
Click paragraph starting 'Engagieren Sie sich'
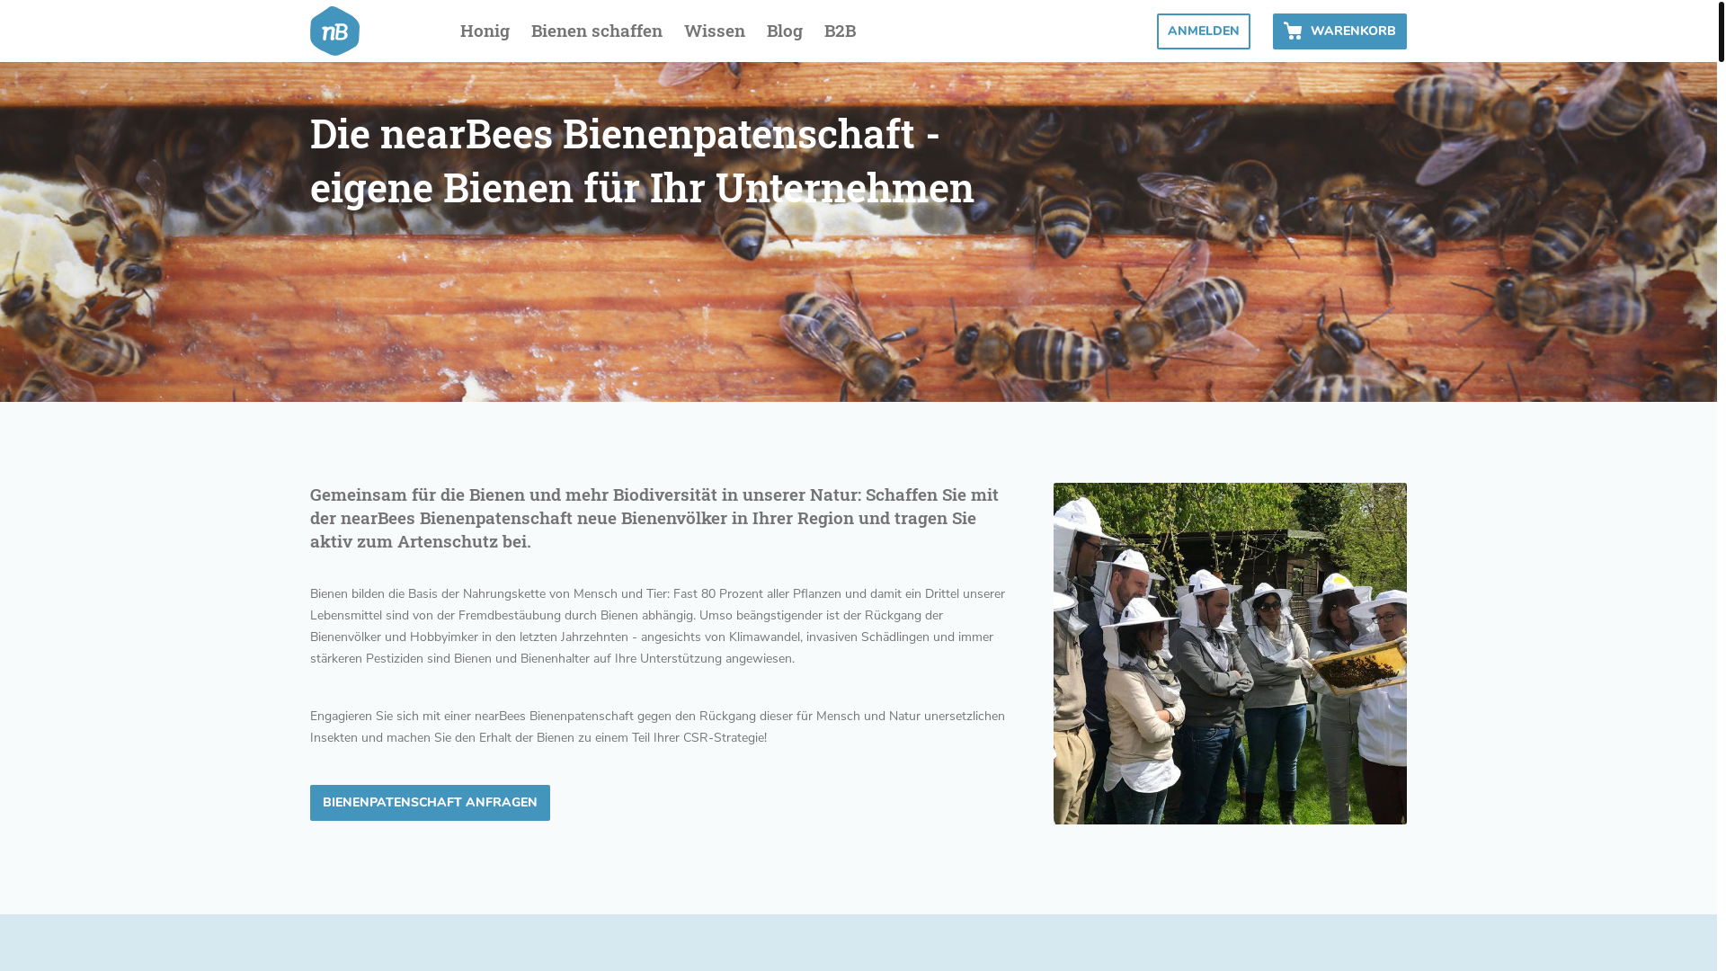click(x=658, y=727)
